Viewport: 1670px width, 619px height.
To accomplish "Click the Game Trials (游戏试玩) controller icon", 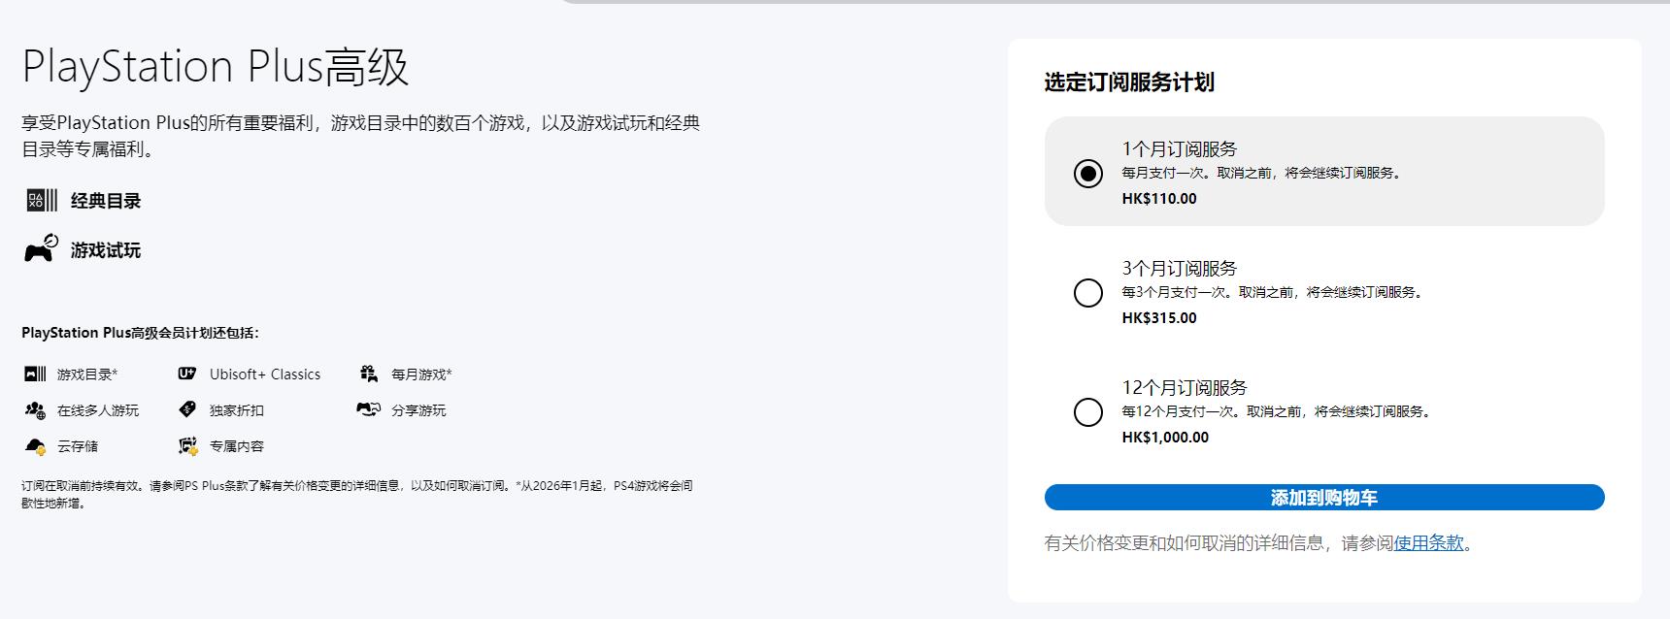I will click(x=41, y=249).
